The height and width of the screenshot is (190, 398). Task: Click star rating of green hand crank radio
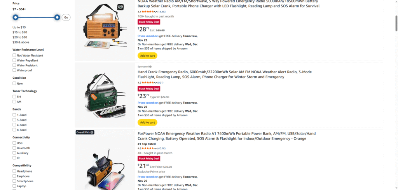click(x=148, y=83)
